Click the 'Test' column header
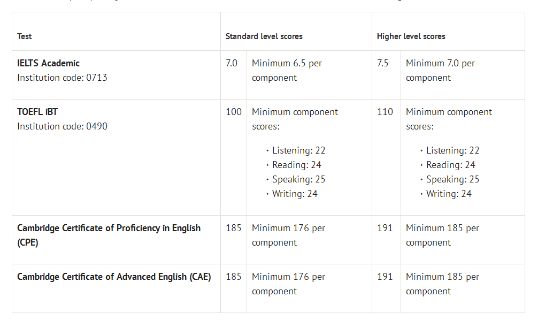Viewport: 538px width, 320px height. point(25,36)
